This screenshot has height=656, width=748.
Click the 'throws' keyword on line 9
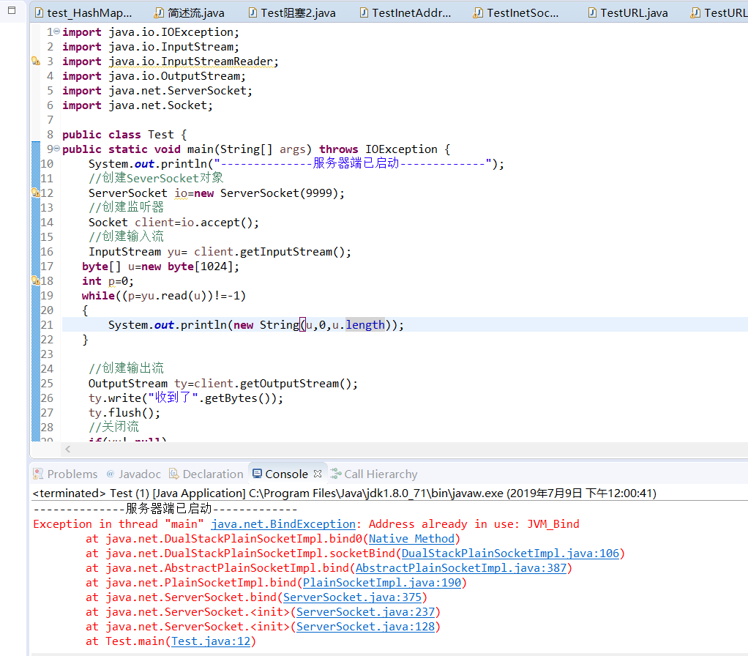(338, 149)
